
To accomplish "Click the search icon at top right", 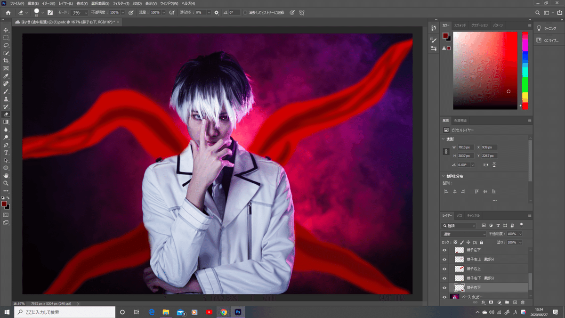I will click(x=538, y=12).
